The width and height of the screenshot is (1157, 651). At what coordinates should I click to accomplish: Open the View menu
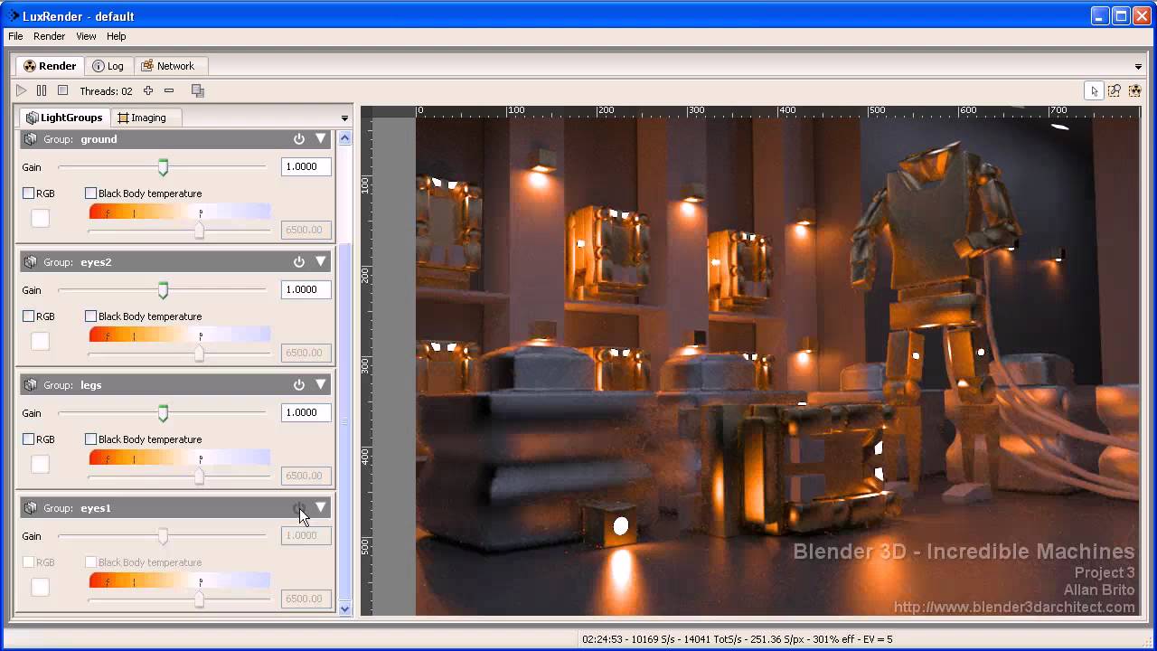(86, 36)
